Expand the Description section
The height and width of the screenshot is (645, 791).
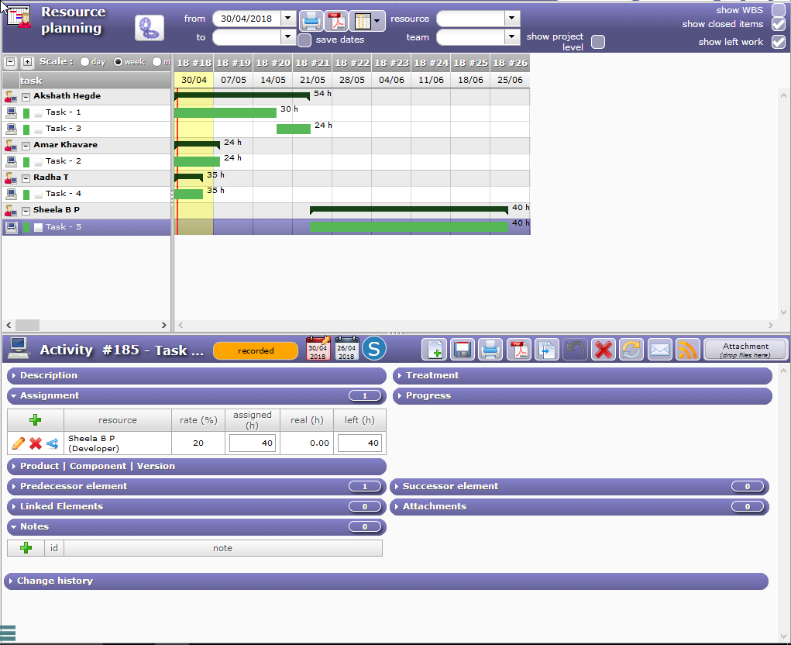pos(48,376)
